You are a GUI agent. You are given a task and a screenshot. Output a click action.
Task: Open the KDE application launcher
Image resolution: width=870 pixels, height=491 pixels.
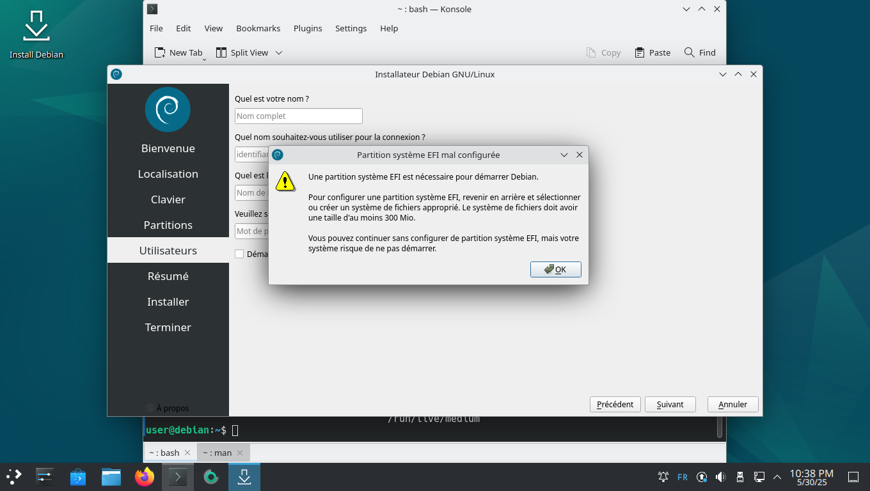pos(14,476)
